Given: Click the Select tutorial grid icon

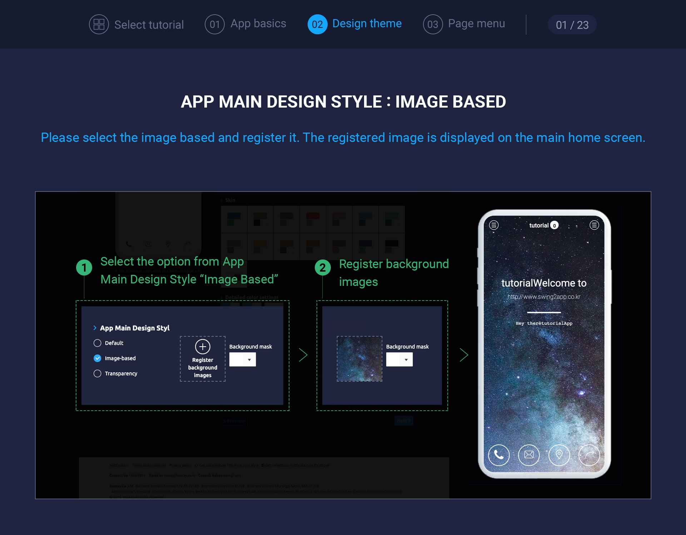Looking at the screenshot, I should click(99, 24).
